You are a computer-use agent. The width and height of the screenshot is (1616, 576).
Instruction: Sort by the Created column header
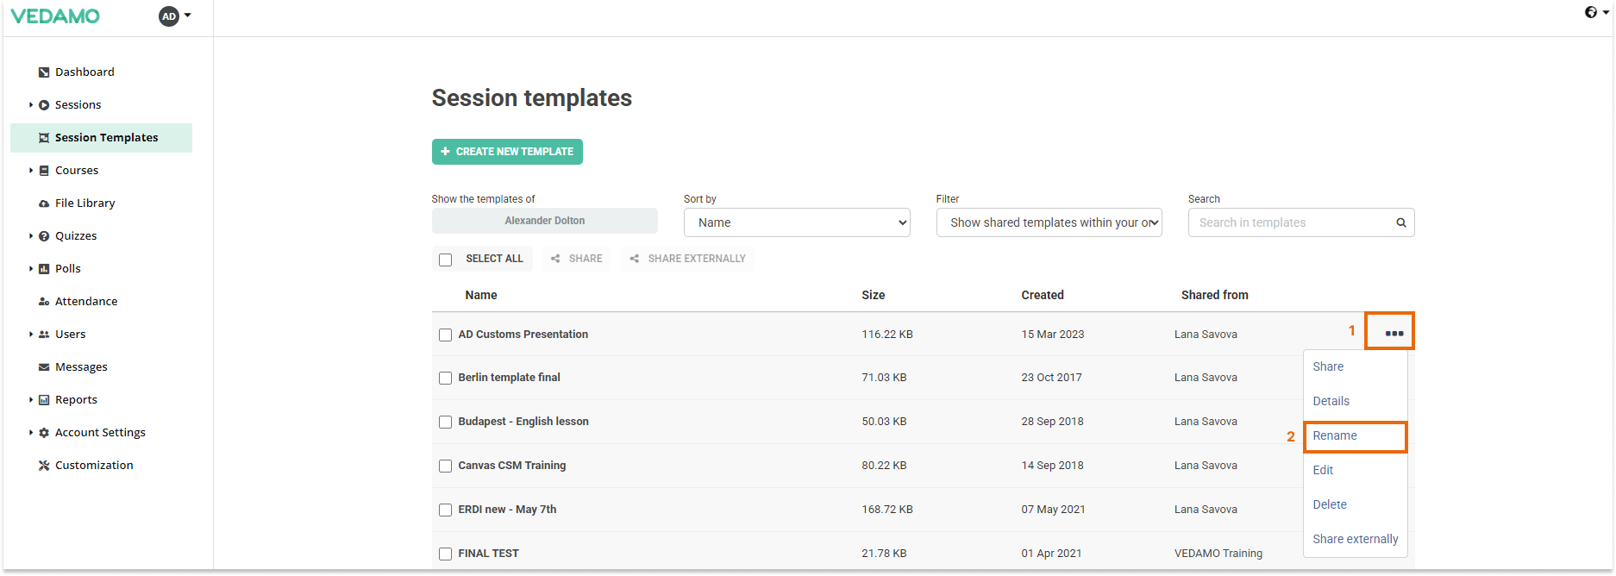pyautogui.click(x=1043, y=295)
